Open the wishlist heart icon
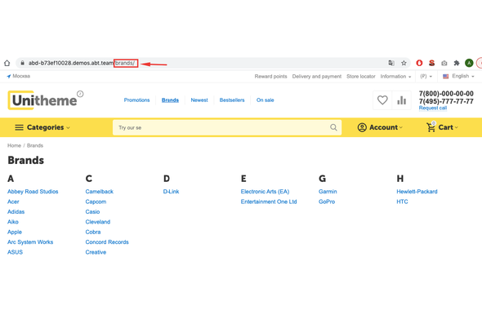This screenshot has height=319, width=482. (382, 100)
